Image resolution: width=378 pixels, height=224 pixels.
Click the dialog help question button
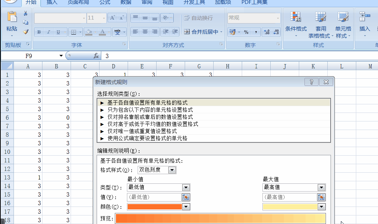311,82
